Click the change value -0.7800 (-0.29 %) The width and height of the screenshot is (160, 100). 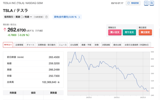(x=18, y=35)
